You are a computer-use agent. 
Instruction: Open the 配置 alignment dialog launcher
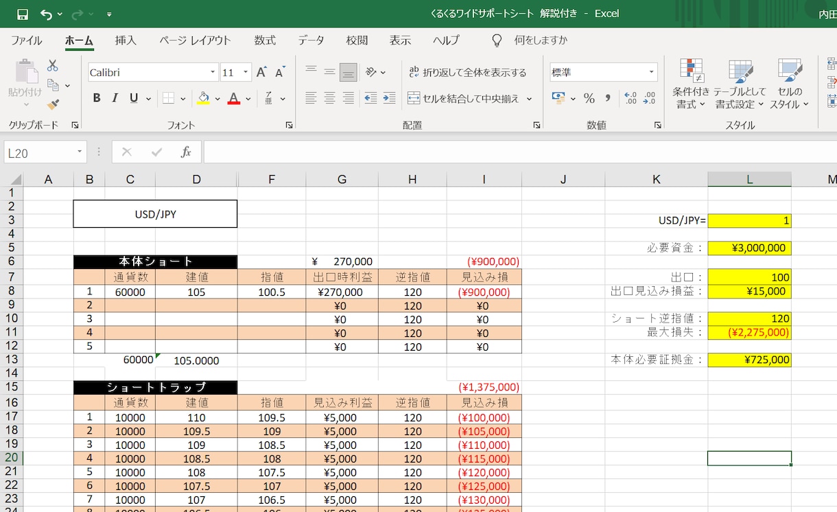coord(537,125)
